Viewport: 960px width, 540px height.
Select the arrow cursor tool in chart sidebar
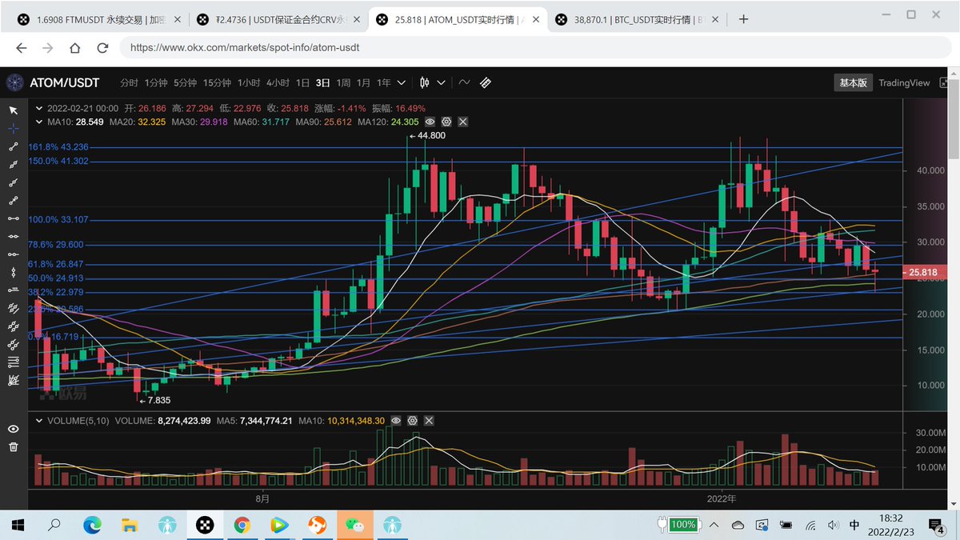point(13,110)
